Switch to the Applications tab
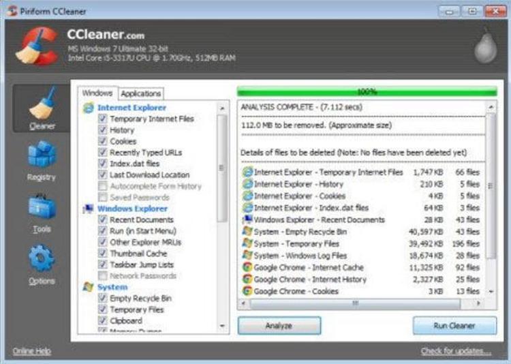Viewport: 511px width, 364px height. (141, 93)
